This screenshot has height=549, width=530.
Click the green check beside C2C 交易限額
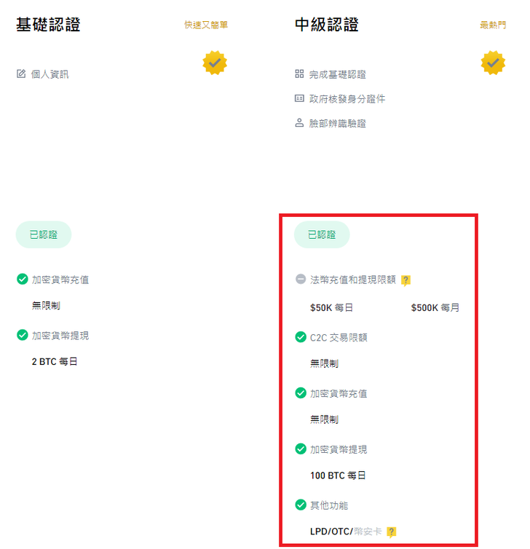pos(301,337)
